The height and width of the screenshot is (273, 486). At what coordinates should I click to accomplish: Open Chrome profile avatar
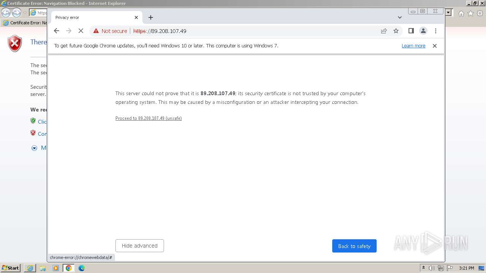[x=423, y=31]
